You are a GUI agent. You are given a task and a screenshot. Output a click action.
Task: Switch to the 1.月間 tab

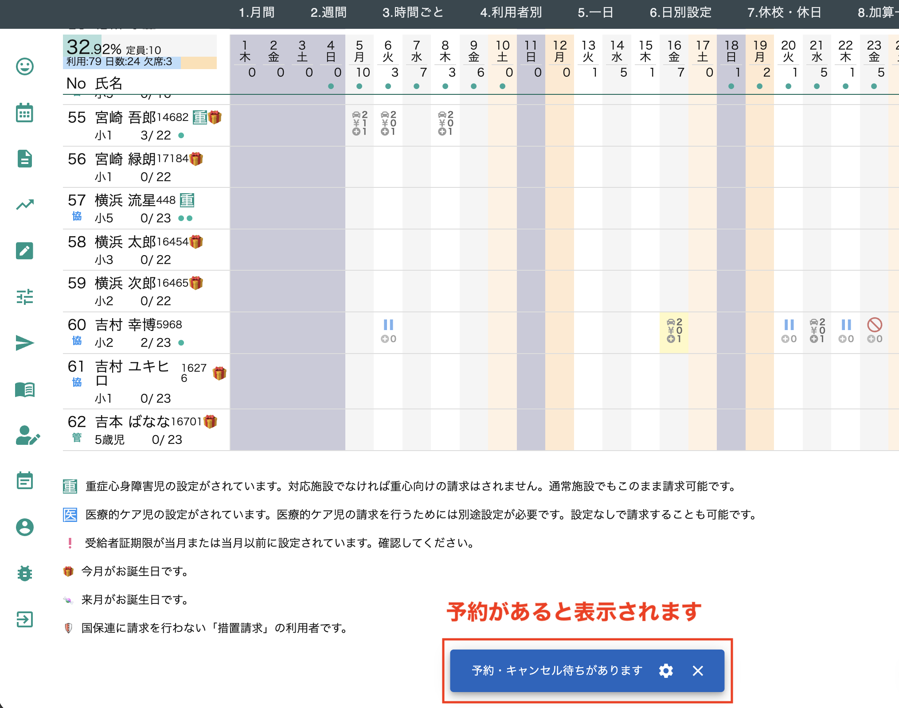point(257,12)
